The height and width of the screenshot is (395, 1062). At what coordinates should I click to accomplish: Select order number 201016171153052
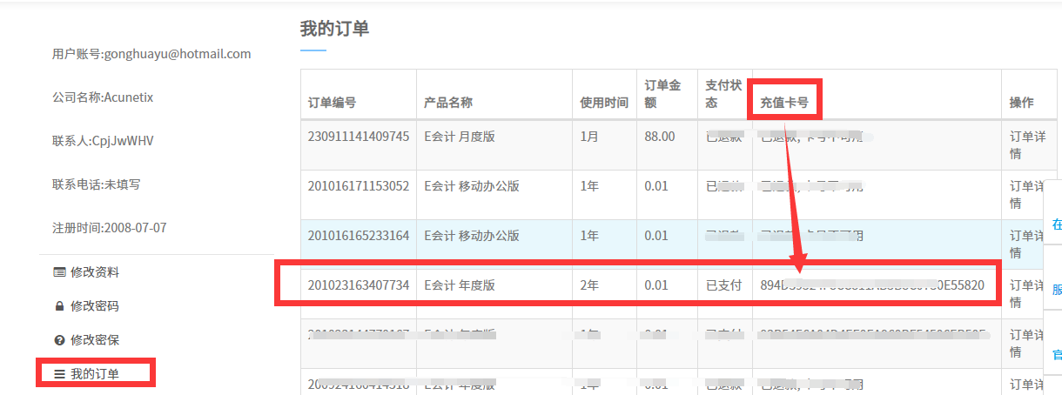pos(359,185)
